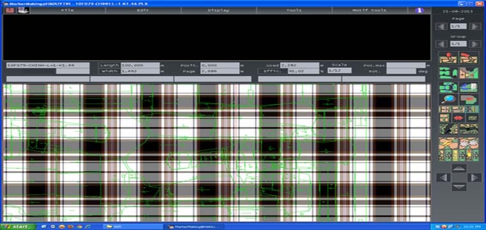Viewport: 486px width, 230px height.
Task: Open the Windows Start menu
Action: pyautogui.click(x=18, y=227)
